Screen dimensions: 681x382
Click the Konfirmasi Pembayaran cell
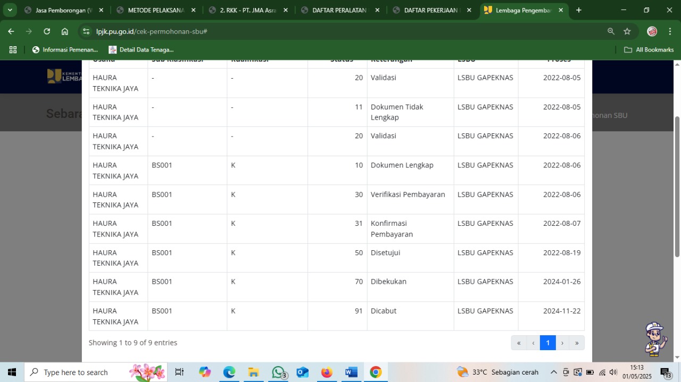[x=411, y=229]
